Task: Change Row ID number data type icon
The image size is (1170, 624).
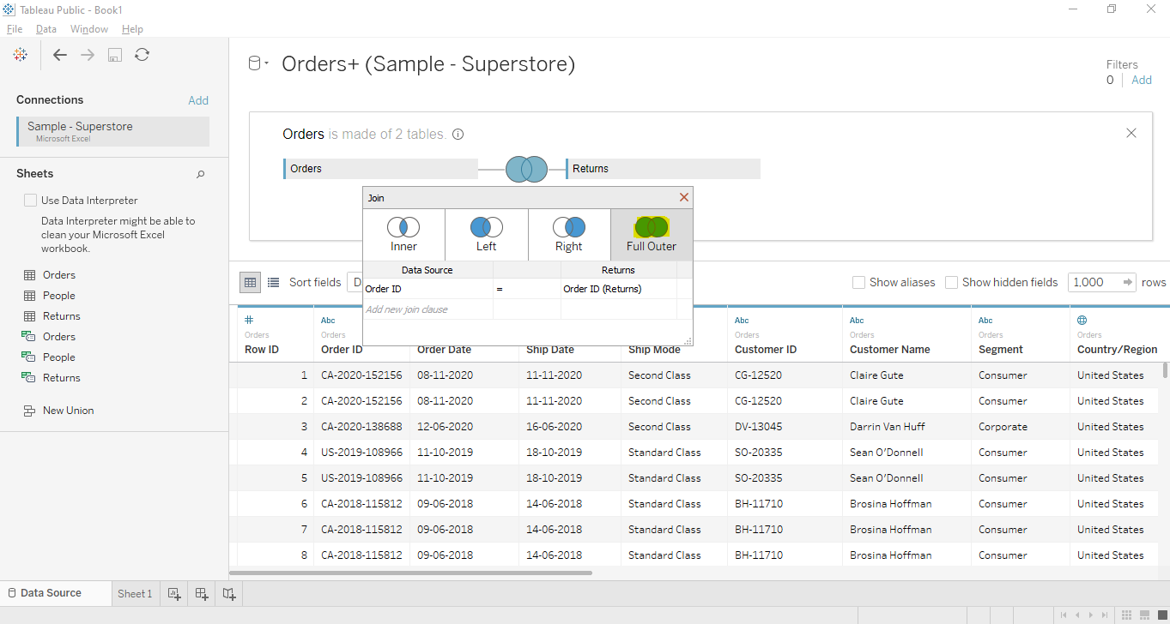Action: 249,320
